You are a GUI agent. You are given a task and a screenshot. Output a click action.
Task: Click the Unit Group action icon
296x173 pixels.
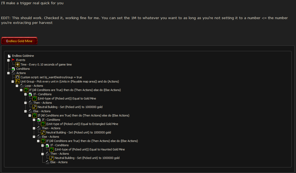[18, 81]
